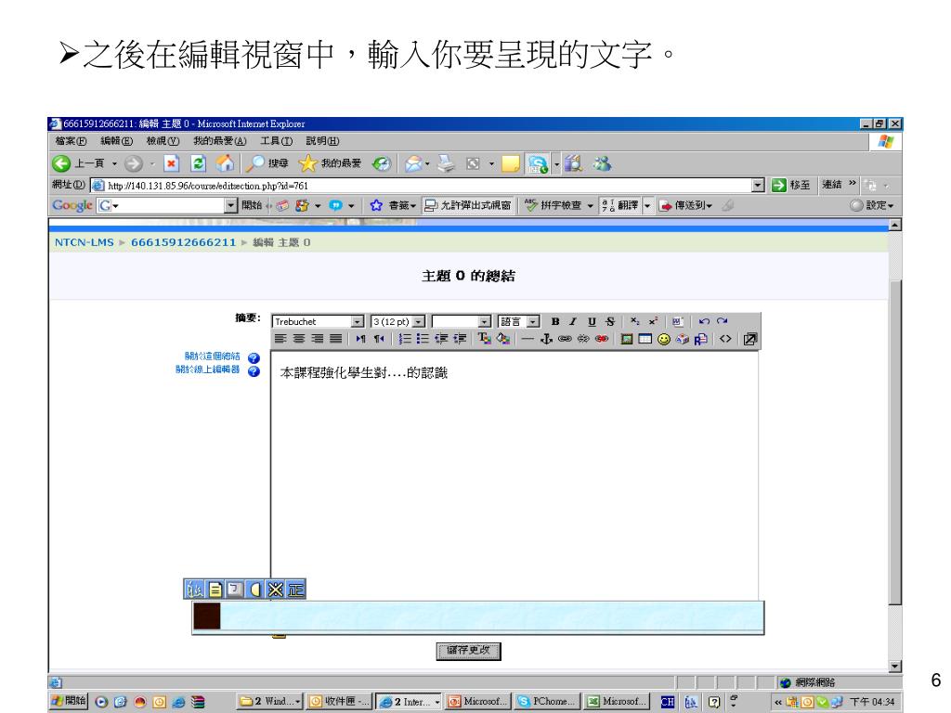Open 我的最愛 favorites star button
The width and height of the screenshot is (951, 713).
coord(331,163)
